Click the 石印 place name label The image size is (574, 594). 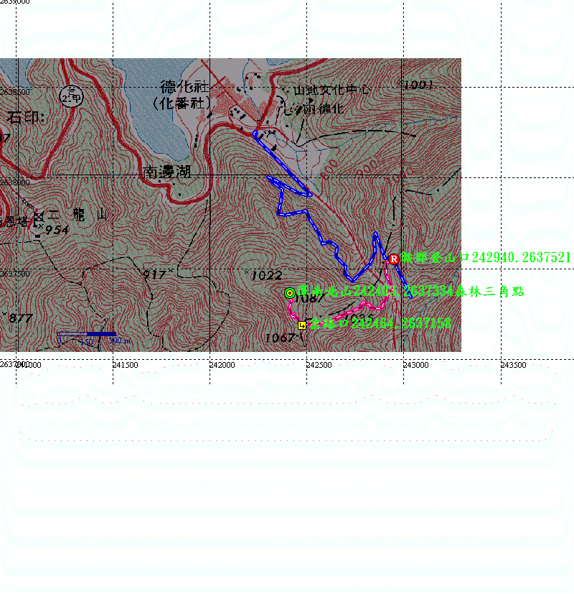point(26,118)
